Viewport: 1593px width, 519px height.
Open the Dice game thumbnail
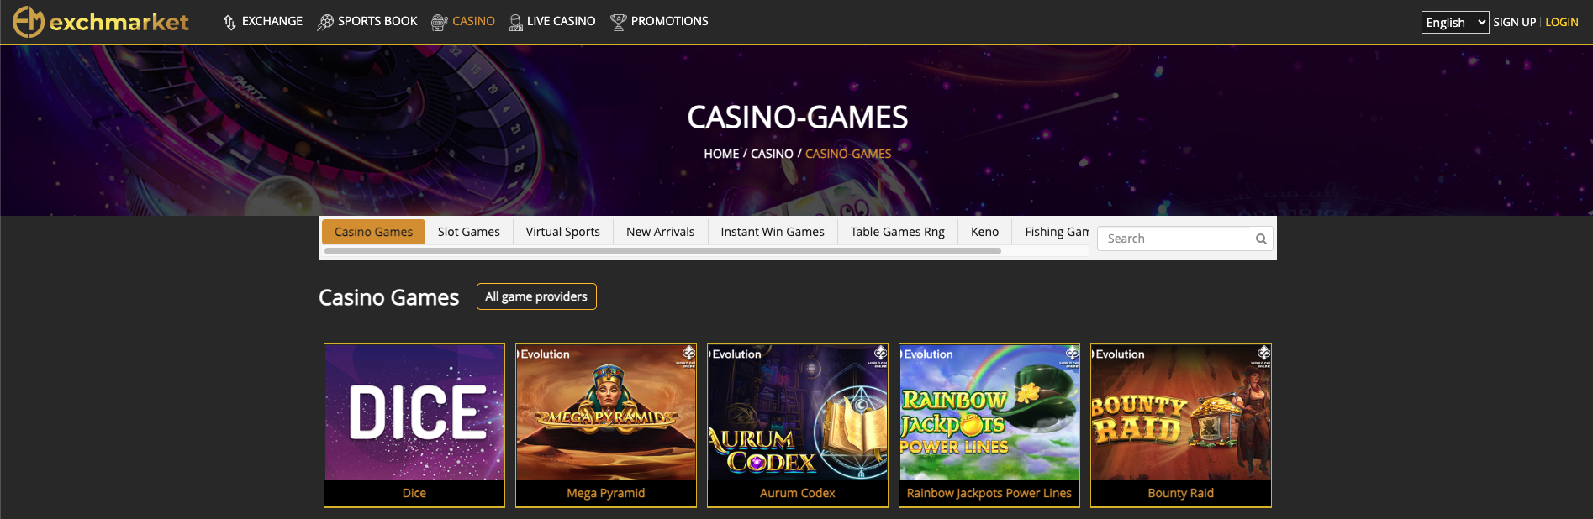pyautogui.click(x=414, y=426)
